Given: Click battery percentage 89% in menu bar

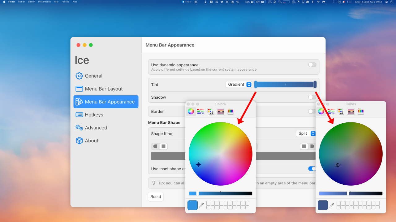Looking at the screenshot, I should (x=258, y=2).
